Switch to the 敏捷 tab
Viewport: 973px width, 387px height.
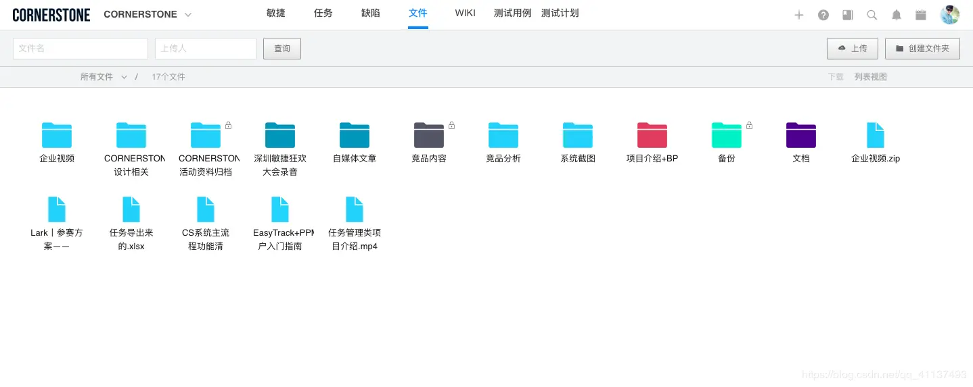(276, 14)
